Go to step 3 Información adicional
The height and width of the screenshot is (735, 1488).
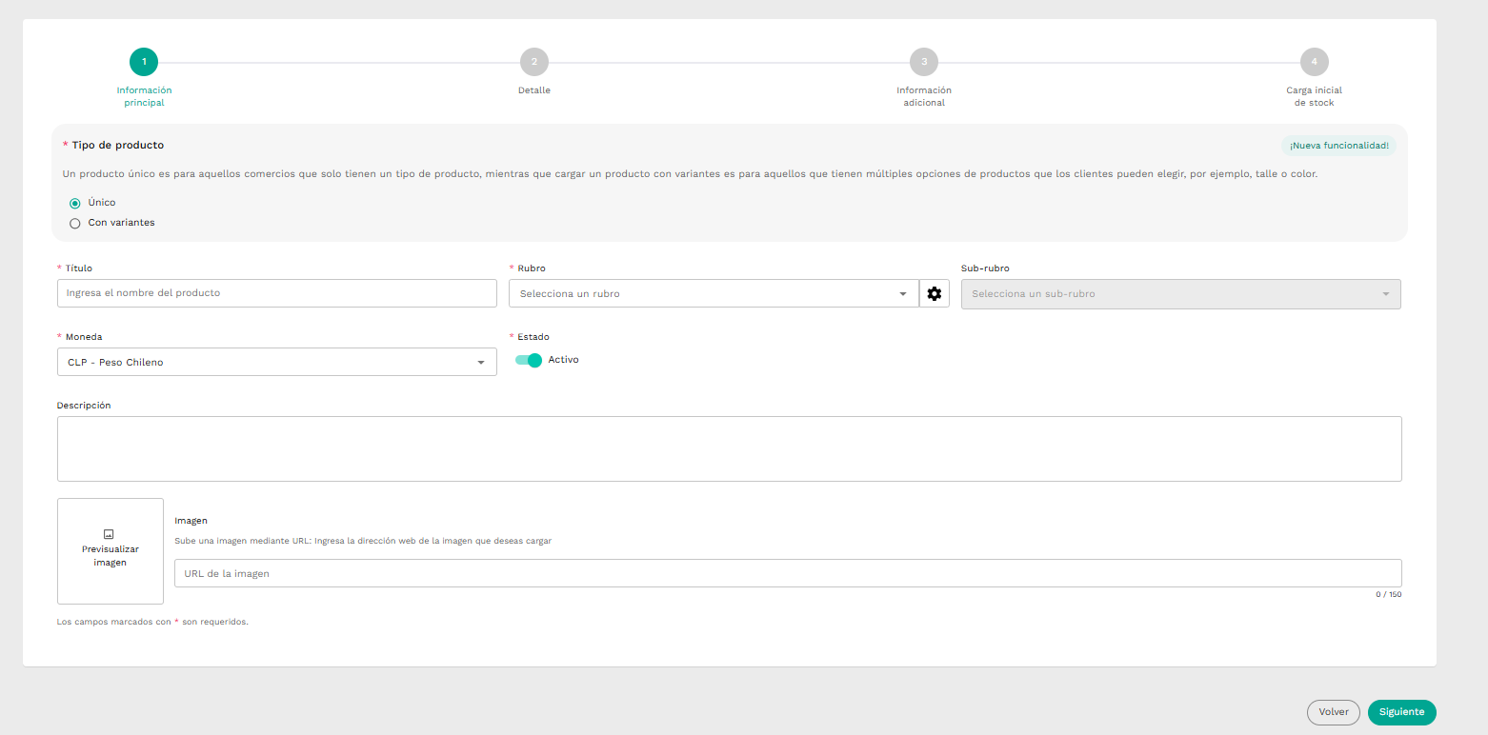pos(924,62)
